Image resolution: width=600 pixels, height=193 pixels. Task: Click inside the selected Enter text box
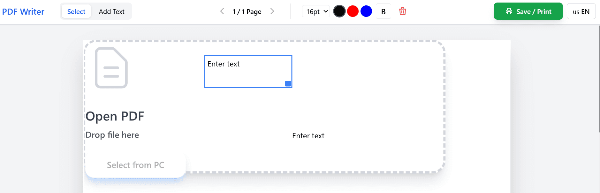coord(248,71)
